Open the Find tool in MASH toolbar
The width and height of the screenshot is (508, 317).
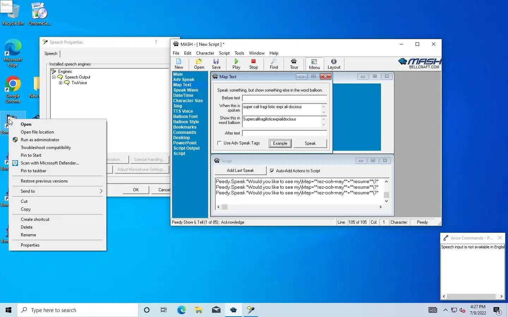point(274,64)
